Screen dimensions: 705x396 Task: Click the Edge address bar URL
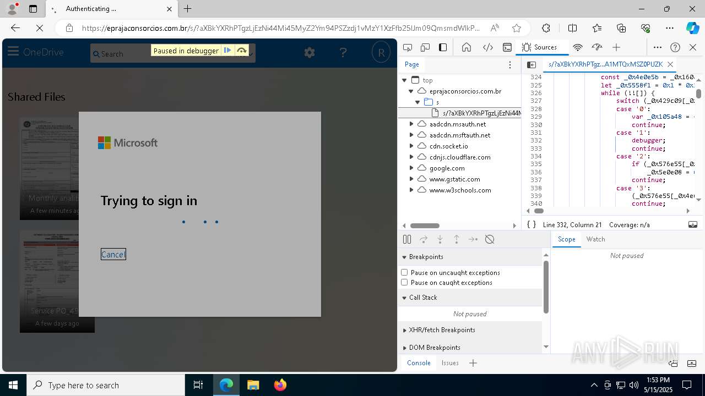[281, 28]
